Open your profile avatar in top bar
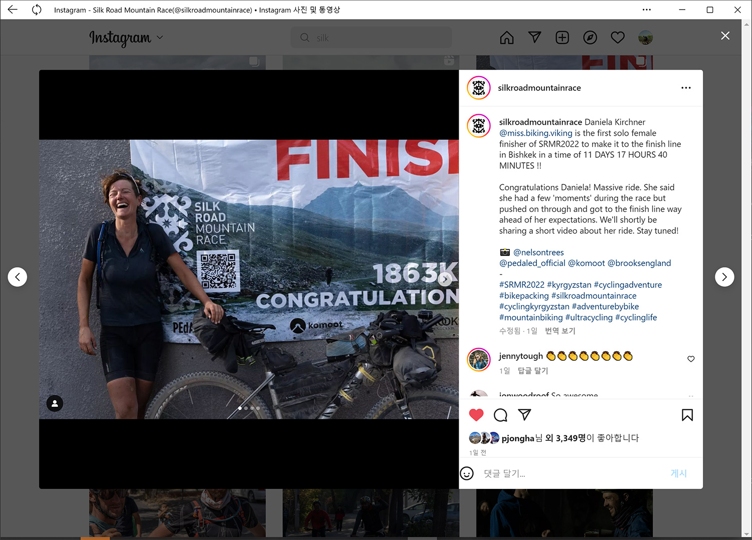This screenshot has height=540, width=752. (x=645, y=38)
